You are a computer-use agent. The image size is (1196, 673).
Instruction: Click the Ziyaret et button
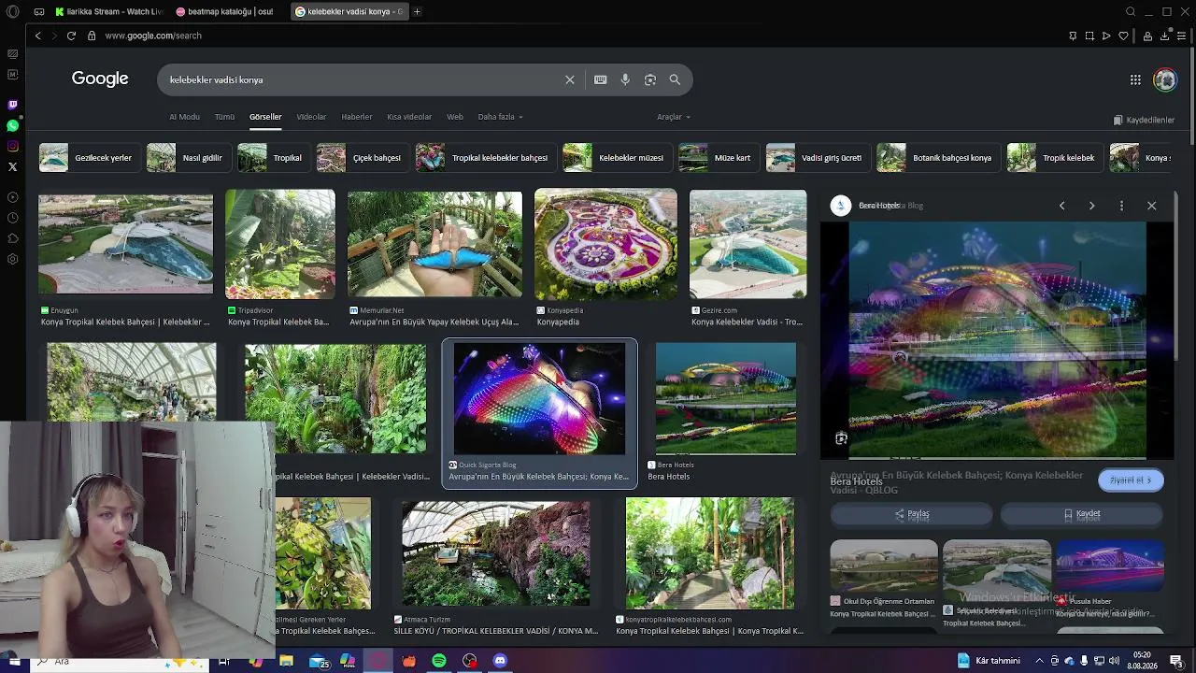point(1131,480)
